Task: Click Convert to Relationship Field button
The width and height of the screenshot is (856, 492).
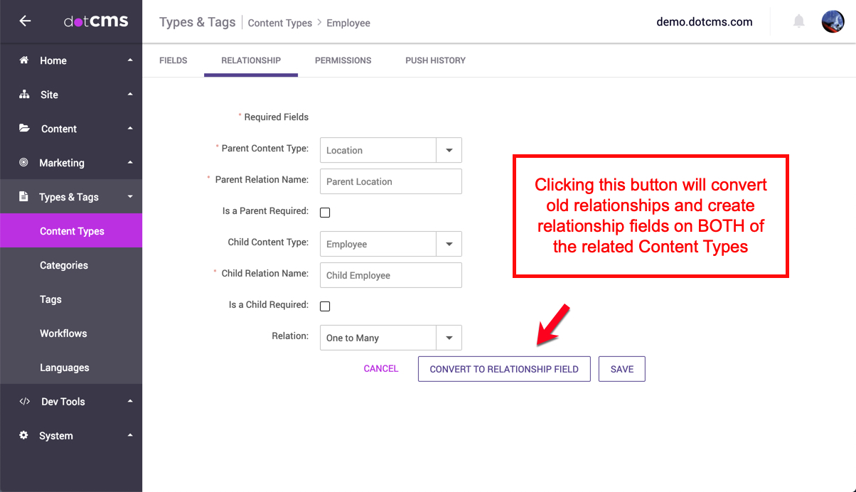Action: coord(504,369)
